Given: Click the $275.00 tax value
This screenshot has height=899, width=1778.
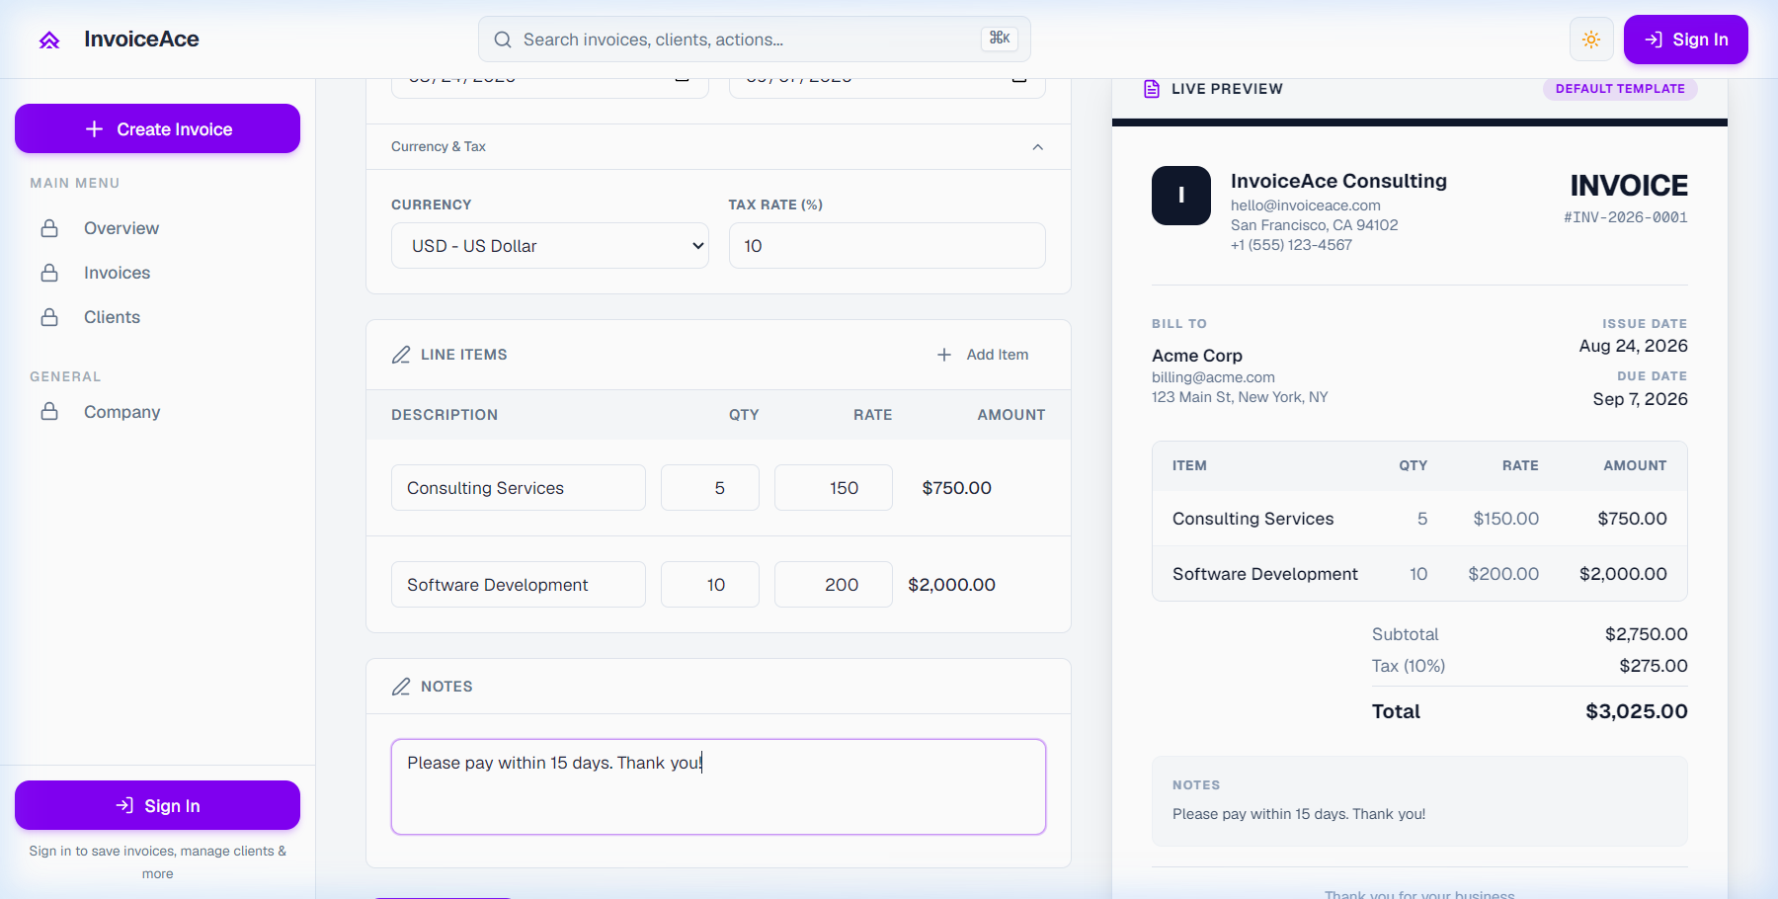Looking at the screenshot, I should 1654,666.
